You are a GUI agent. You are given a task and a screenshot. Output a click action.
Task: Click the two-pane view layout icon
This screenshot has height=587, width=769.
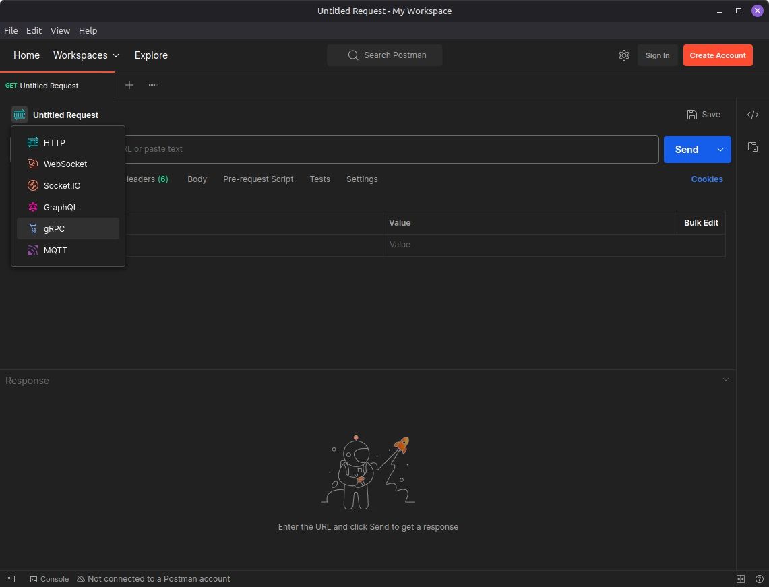741,579
